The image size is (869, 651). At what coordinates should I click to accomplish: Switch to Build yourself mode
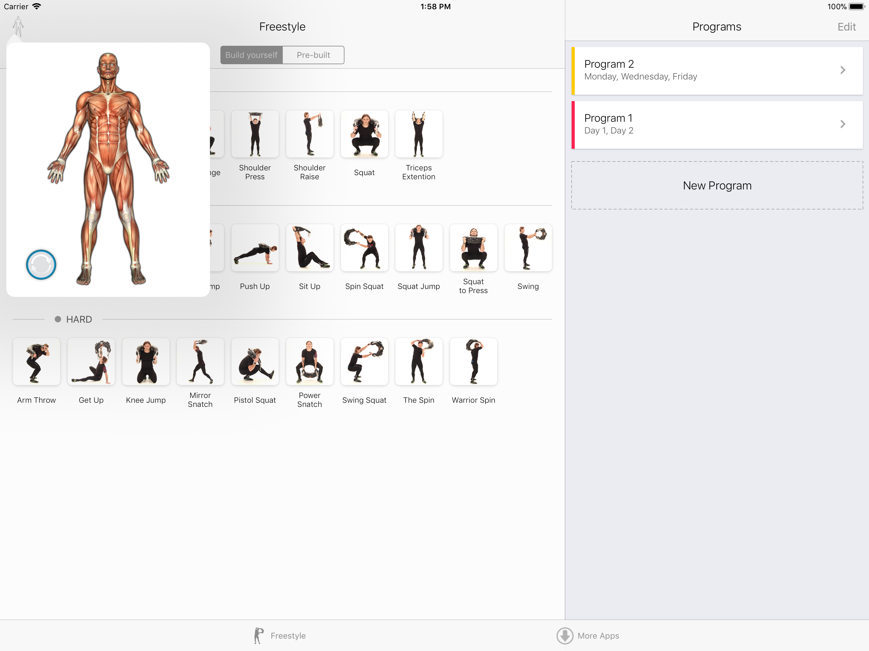pos(251,55)
